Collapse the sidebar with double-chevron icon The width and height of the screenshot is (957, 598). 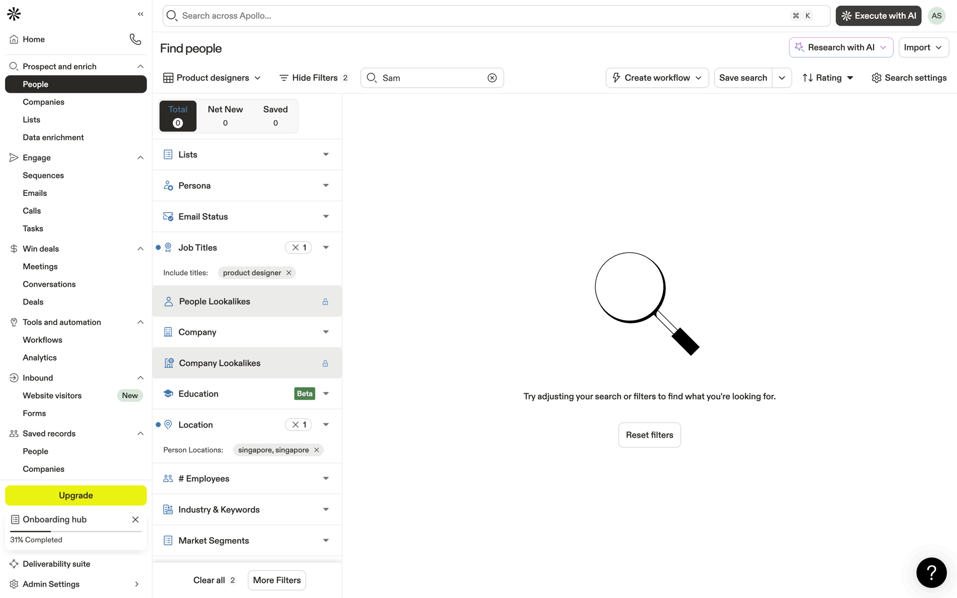pyautogui.click(x=141, y=14)
